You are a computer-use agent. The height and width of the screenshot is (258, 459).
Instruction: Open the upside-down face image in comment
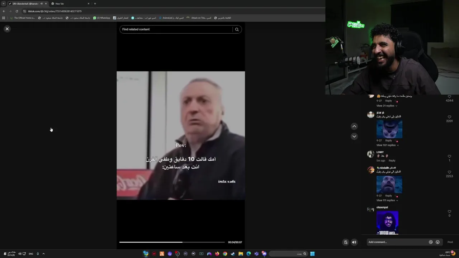pos(389,129)
